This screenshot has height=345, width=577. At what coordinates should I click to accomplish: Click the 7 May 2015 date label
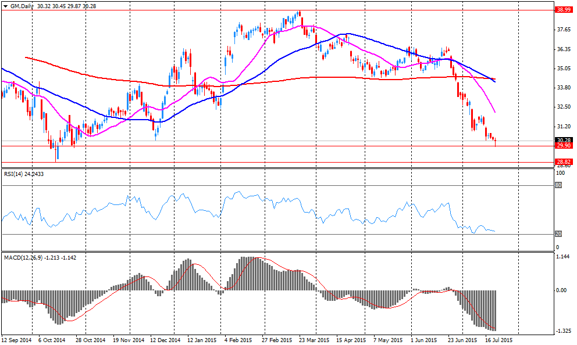click(x=388, y=340)
